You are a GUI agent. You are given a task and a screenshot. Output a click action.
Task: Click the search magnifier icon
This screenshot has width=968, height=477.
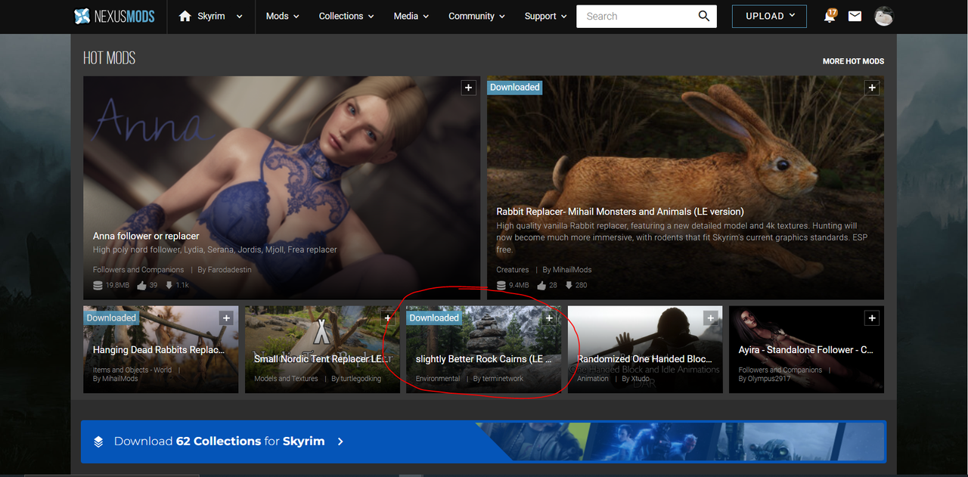pyautogui.click(x=704, y=16)
